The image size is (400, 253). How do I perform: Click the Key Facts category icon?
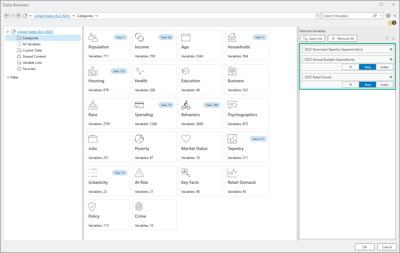pyautogui.click(x=185, y=173)
